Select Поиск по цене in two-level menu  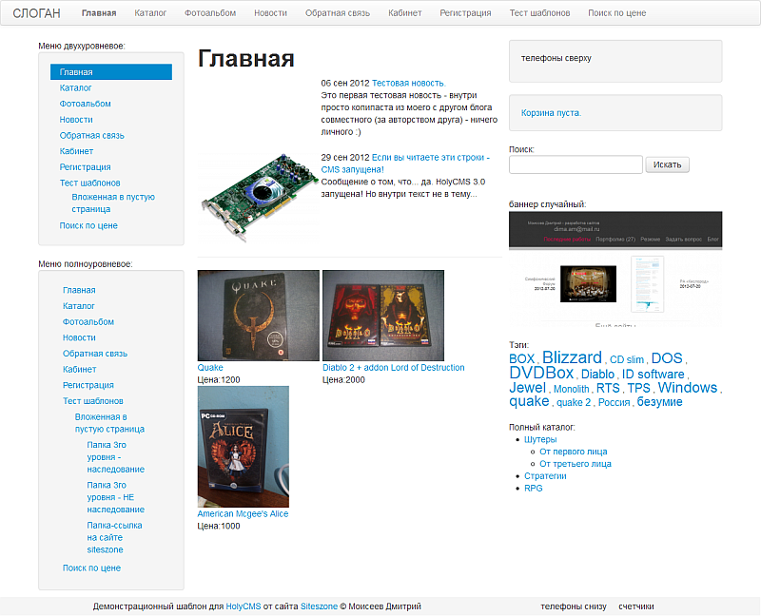pyautogui.click(x=88, y=225)
